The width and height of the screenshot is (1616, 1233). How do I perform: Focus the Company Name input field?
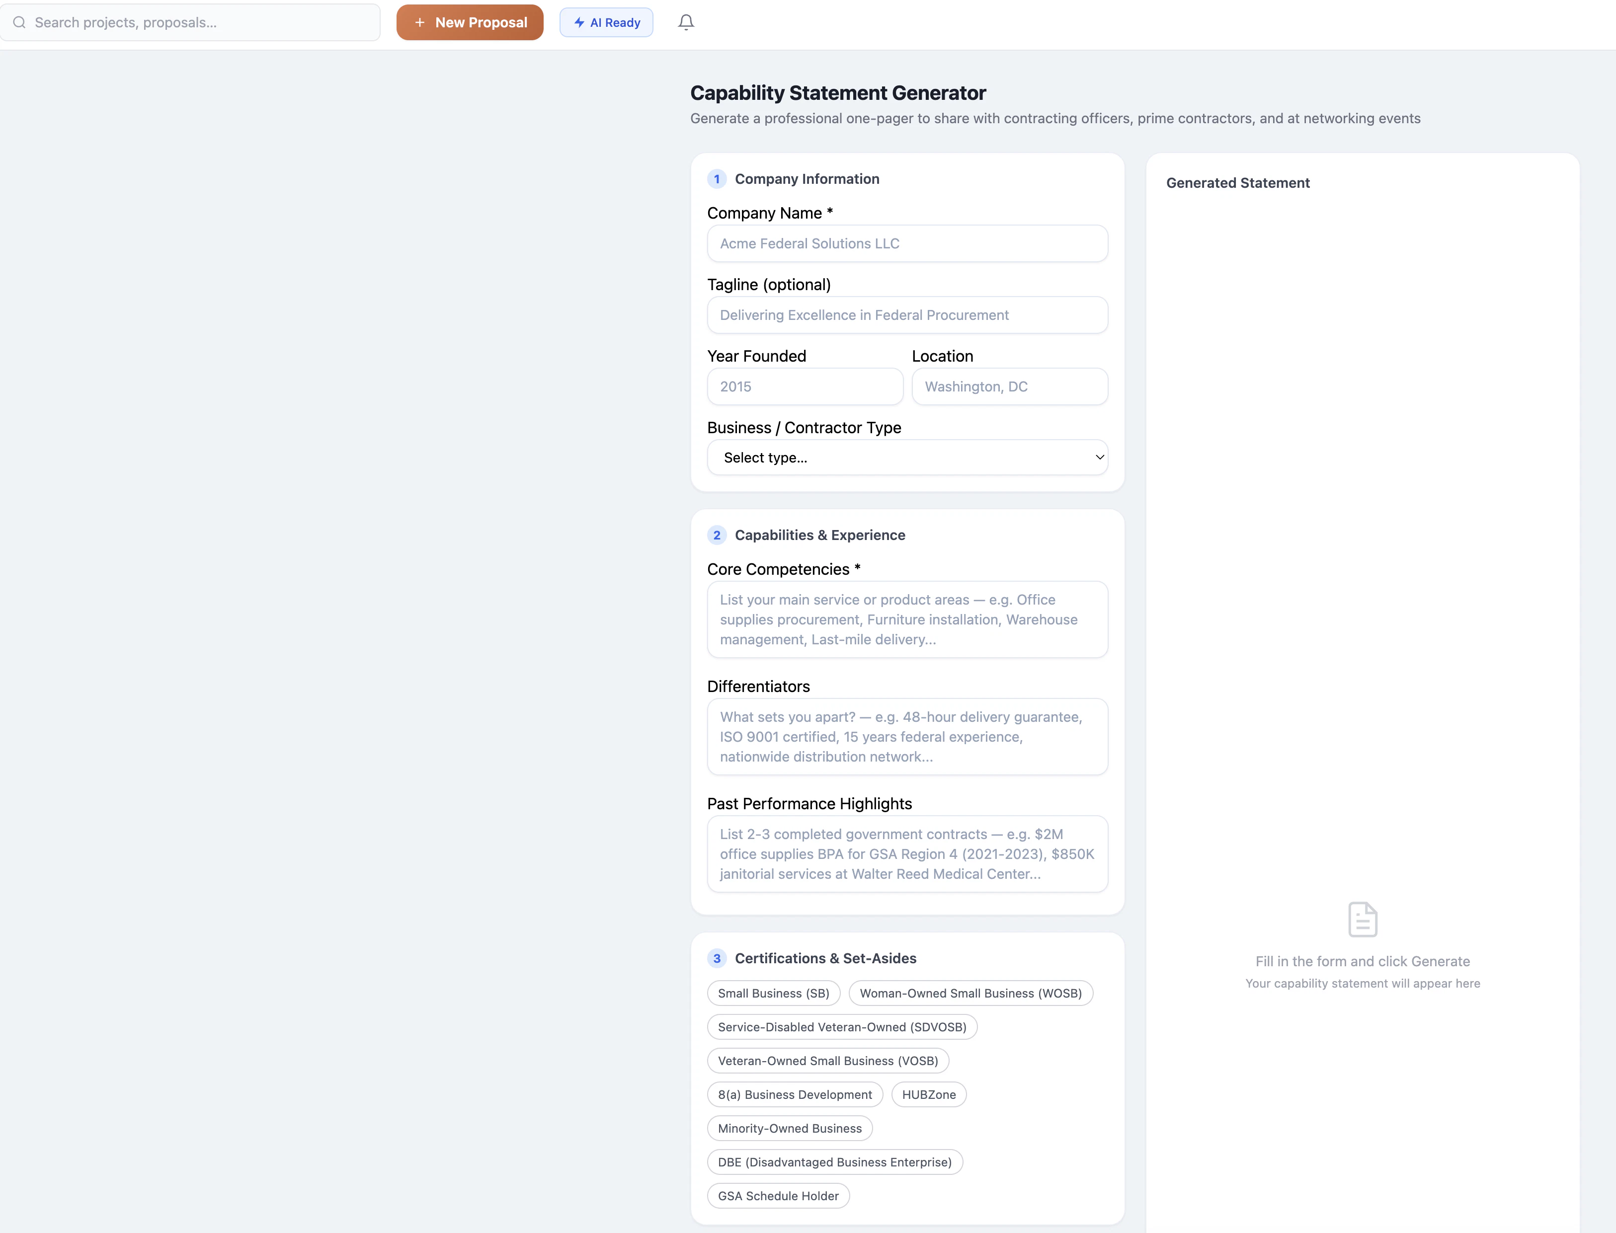click(x=907, y=243)
